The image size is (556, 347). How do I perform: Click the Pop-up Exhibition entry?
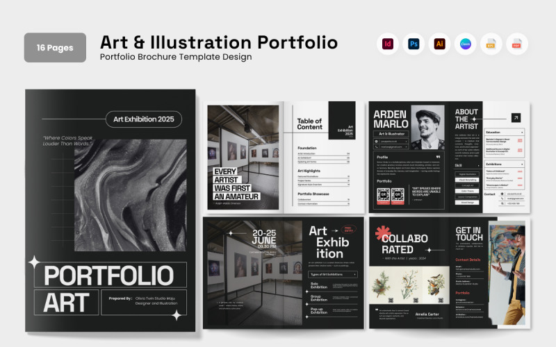pyautogui.click(x=319, y=311)
